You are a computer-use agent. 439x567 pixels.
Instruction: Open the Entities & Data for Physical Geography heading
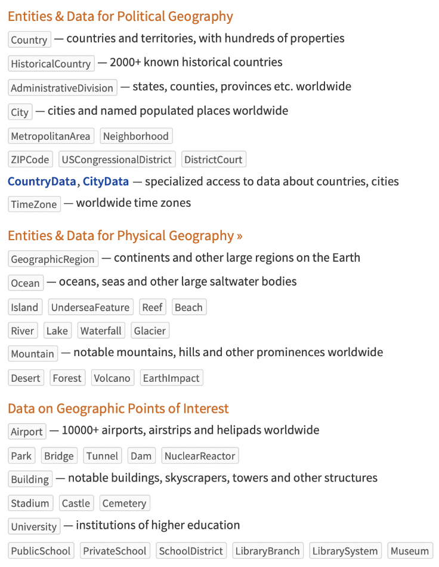tap(125, 236)
